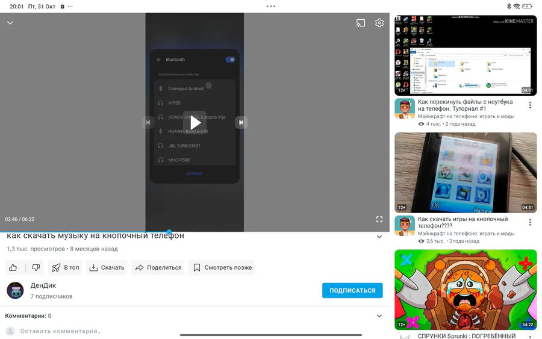This screenshot has width=542, height=339.
Task: Open the Sprunki video thumbnail
Action: [466, 290]
